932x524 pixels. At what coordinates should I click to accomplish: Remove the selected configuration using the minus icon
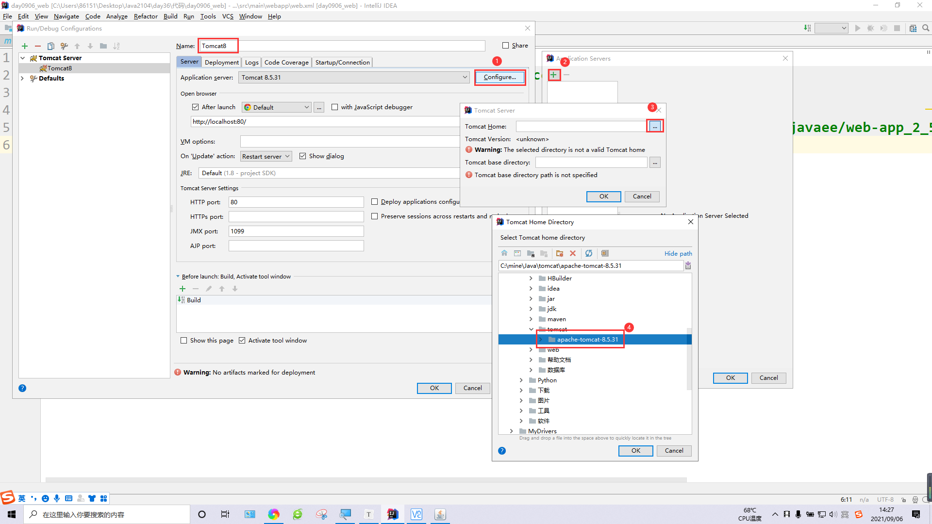click(38, 46)
